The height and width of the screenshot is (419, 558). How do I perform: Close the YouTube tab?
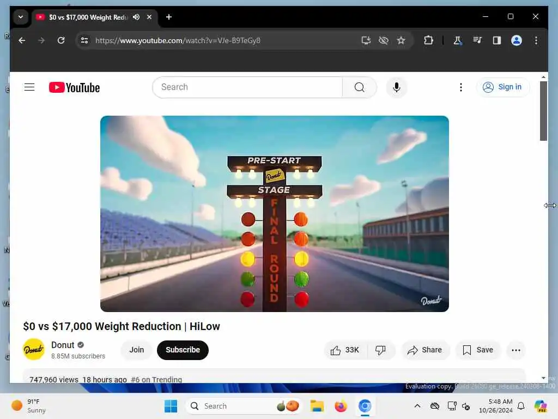(149, 17)
